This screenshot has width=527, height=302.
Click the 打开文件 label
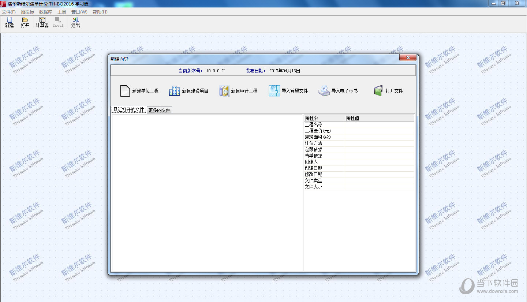tap(394, 91)
